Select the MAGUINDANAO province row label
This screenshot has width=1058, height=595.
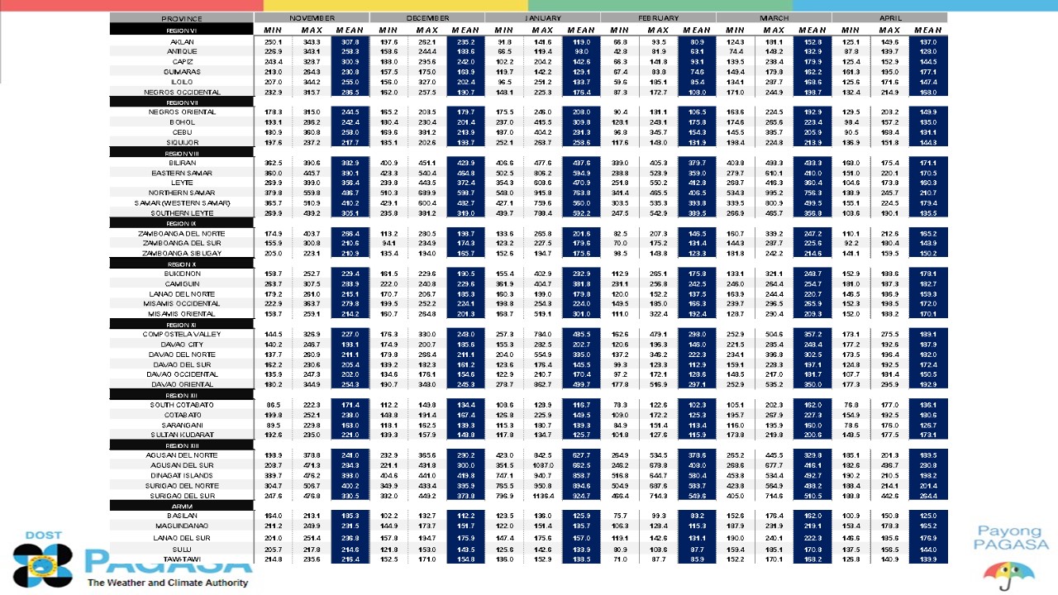[182, 526]
